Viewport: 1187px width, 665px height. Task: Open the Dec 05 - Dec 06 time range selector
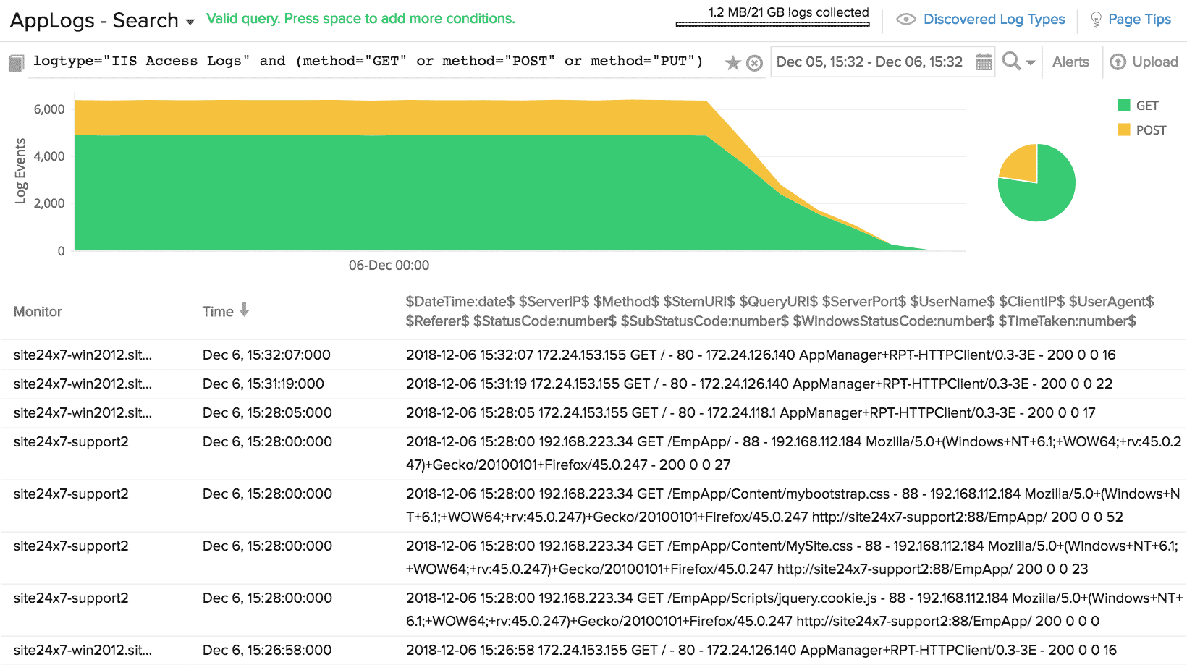coord(869,62)
